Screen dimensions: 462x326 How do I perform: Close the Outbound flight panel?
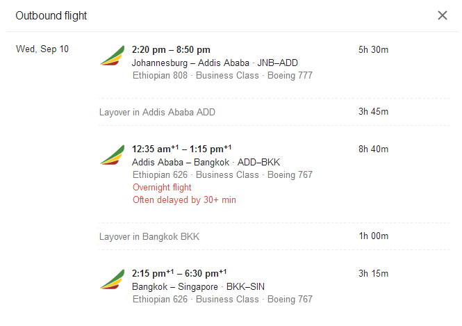point(443,15)
